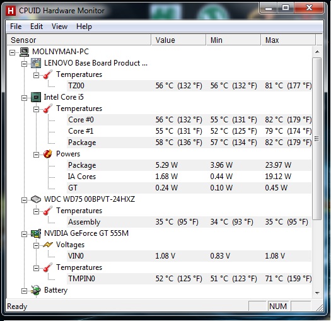
Task: Select the TMPIN0 temperature row
Action: [x=189, y=279]
